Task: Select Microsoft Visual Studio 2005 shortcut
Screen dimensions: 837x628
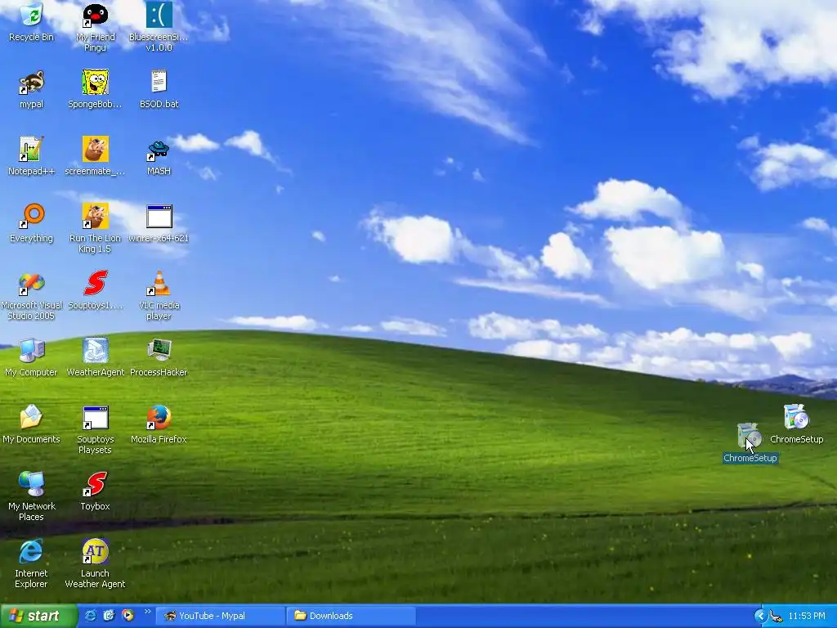Action: pyautogui.click(x=32, y=295)
